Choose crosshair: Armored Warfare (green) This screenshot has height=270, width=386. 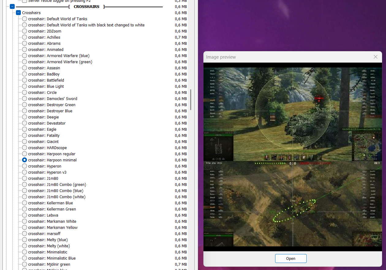click(25, 62)
